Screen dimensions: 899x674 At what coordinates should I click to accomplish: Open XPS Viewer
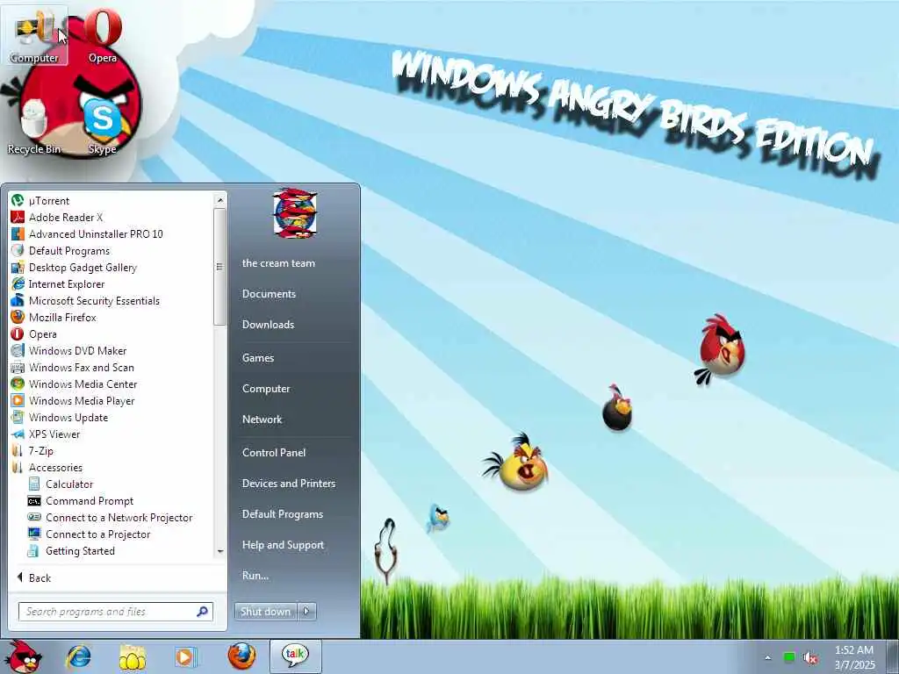[x=46, y=434]
